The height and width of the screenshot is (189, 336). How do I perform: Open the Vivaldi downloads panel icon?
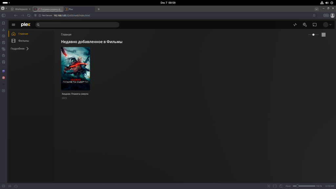coord(4,30)
